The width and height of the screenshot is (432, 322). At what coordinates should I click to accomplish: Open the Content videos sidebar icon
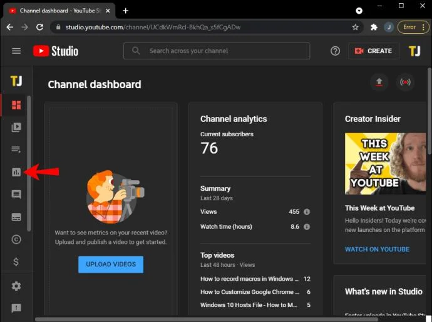click(x=16, y=127)
